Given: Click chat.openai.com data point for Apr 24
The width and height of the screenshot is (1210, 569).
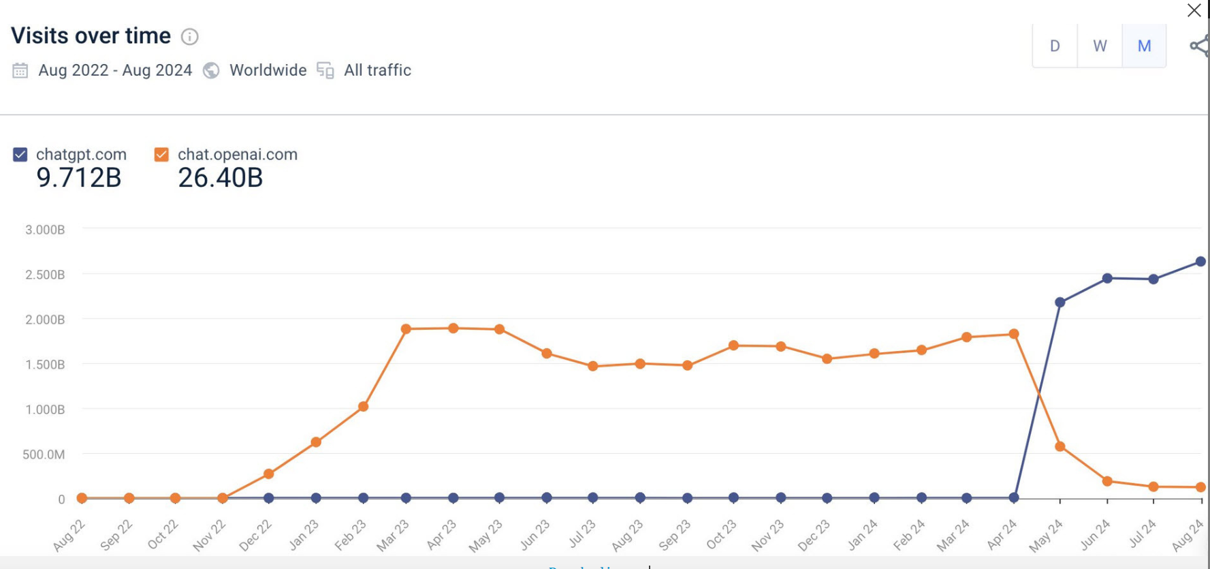Looking at the screenshot, I should pyautogui.click(x=1014, y=334).
